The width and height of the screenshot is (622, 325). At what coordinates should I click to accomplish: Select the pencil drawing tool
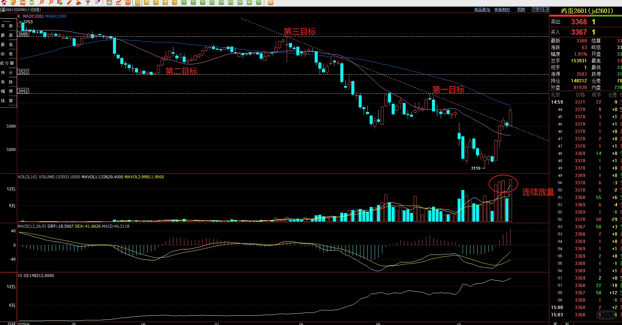[69, 2]
